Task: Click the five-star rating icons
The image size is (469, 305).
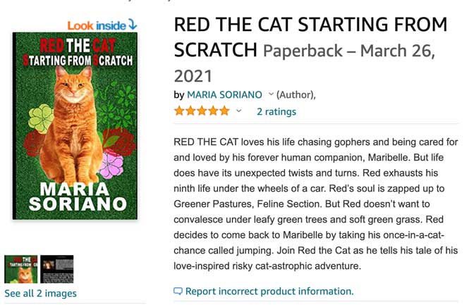Action: [x=202, y=111]
